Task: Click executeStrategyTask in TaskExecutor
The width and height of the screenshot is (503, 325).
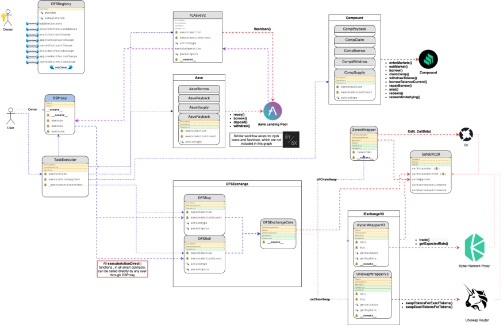Action: point(64,180)
